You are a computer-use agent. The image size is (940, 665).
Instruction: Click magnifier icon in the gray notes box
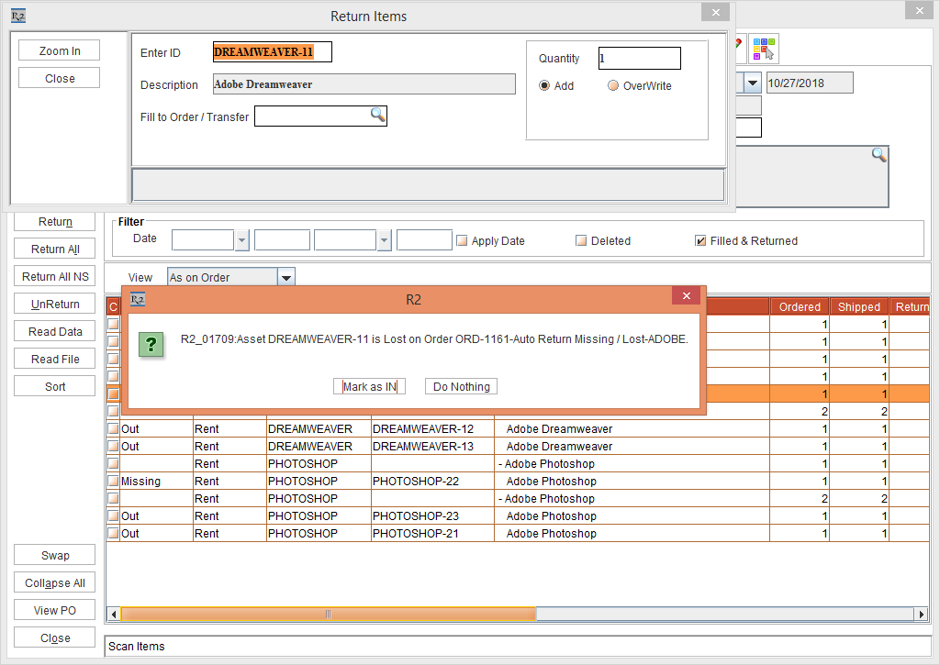click(x=878, y=155)
